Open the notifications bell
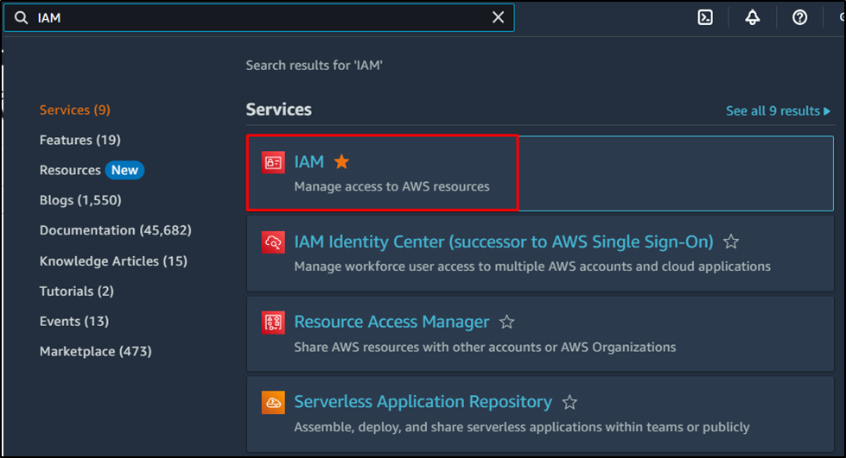 pos(752,17)
